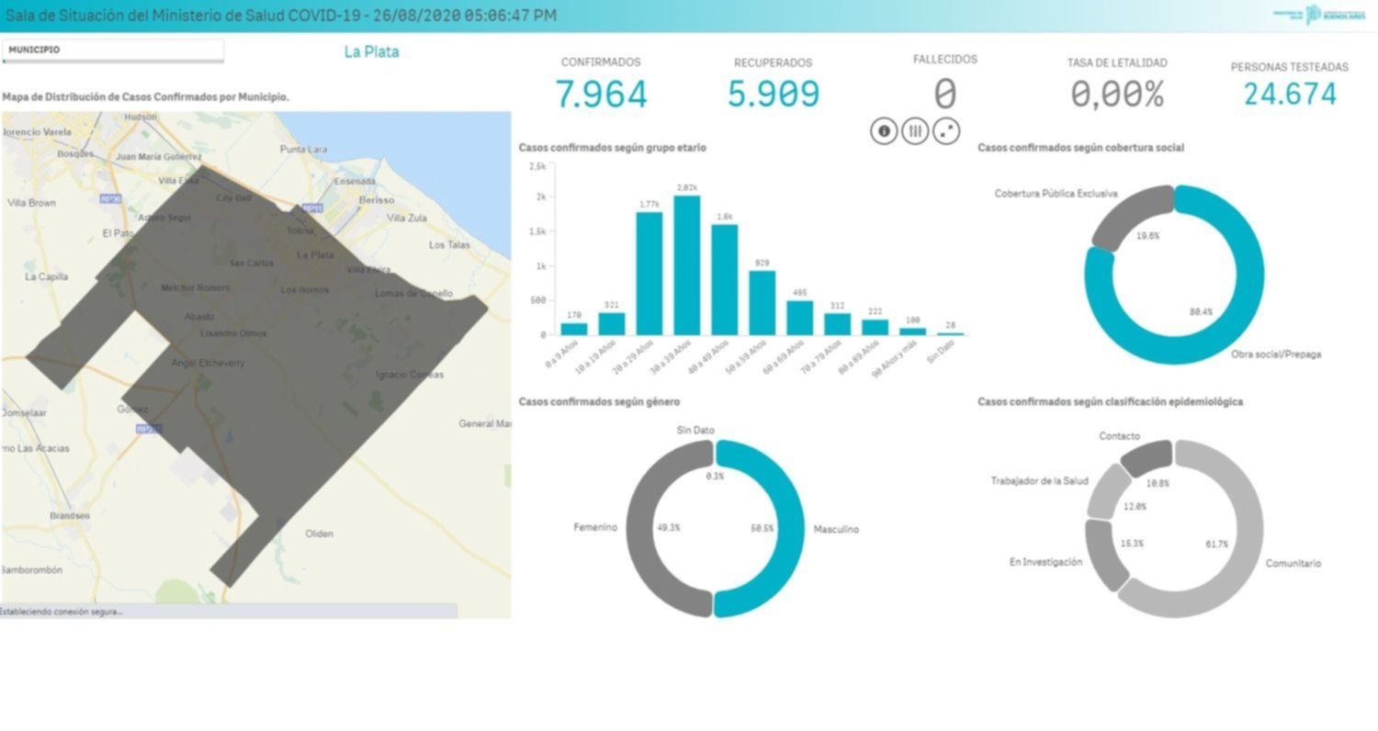Select the 30 a 39 Años bar
This screenshot has height=731, width=1378.
686,265
